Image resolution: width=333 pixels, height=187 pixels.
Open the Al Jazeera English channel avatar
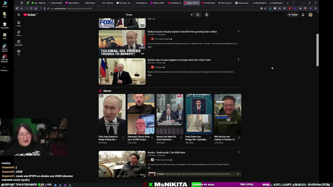pos(152,39)
